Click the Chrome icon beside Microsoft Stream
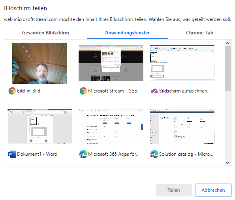 [83, 91]
